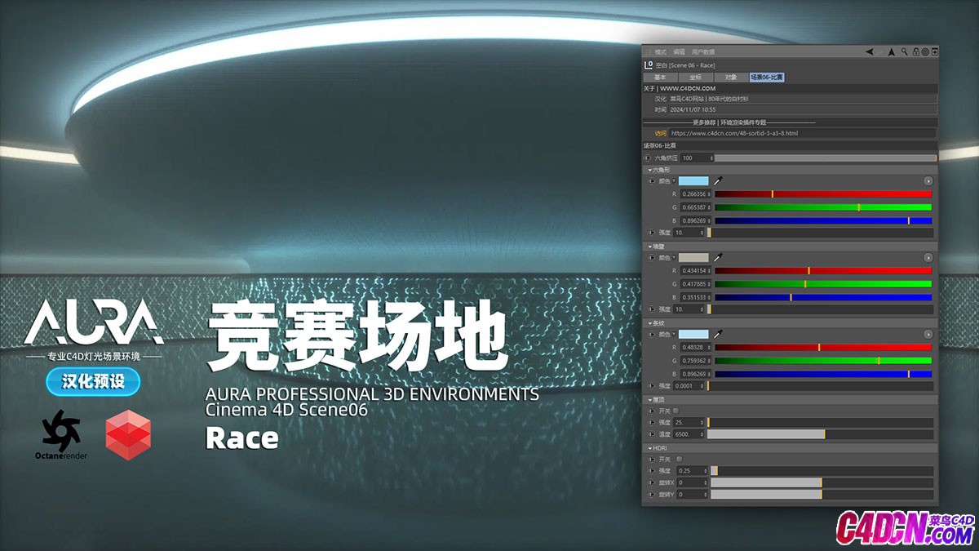
Task: Open the 用户数据 menu
Action: click(703, 51)
